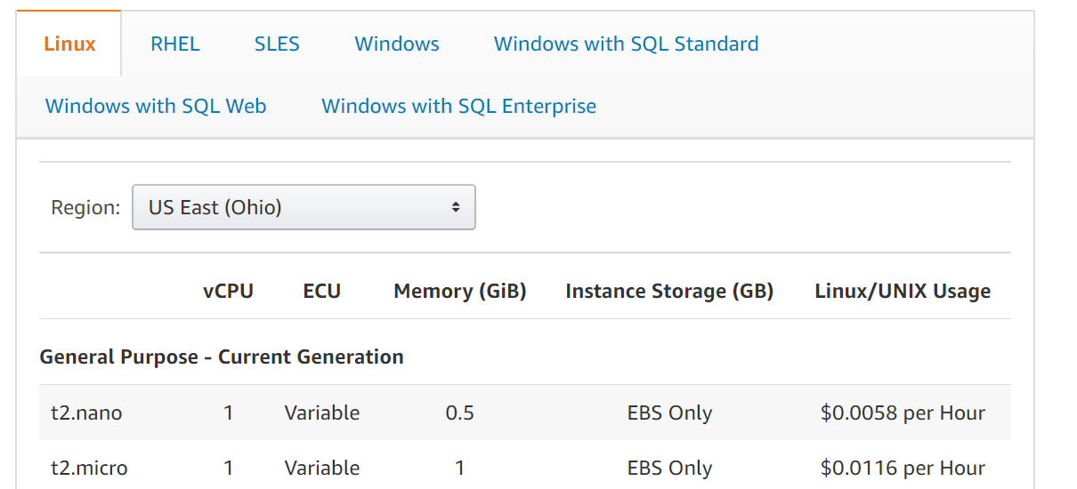The width and height of the screenshot is (1077, 489).
Task: Switch to Windows with SQL Standard tab
Action: pos(626,44)
